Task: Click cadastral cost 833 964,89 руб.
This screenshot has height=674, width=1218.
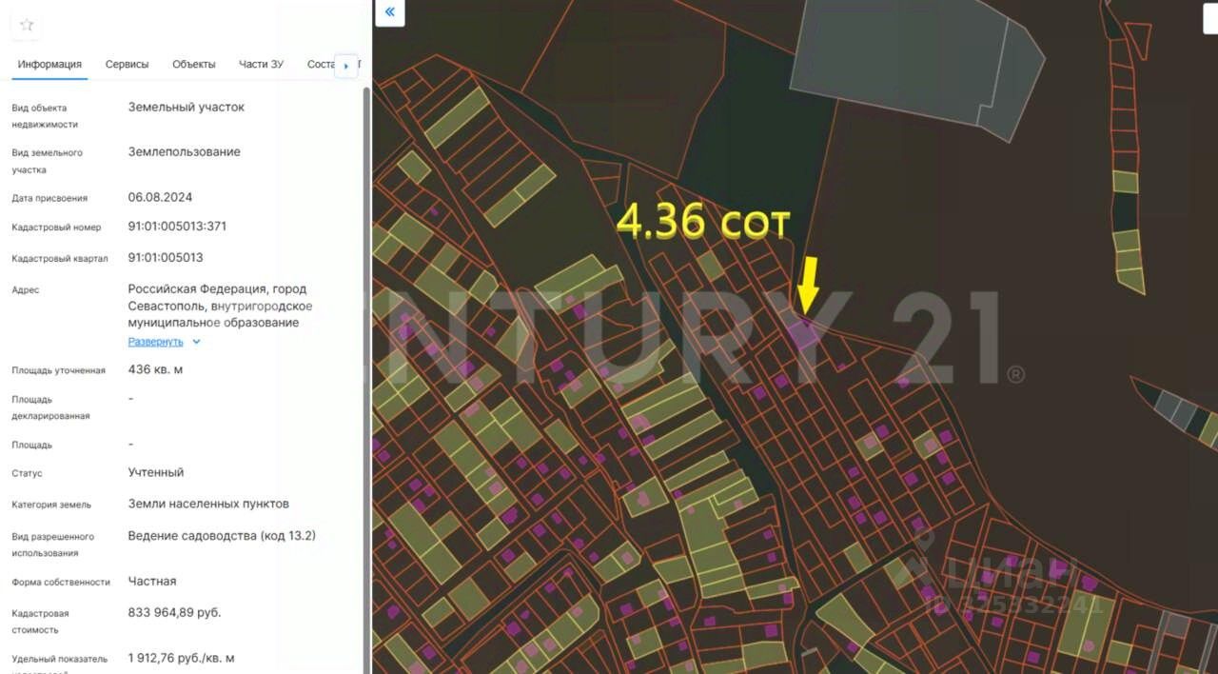Action: pyautogui.click(x=174, y=612)
